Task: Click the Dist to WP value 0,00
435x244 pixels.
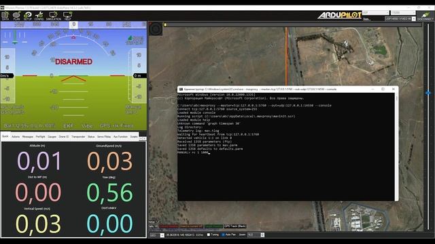Action: coord(38,192)
